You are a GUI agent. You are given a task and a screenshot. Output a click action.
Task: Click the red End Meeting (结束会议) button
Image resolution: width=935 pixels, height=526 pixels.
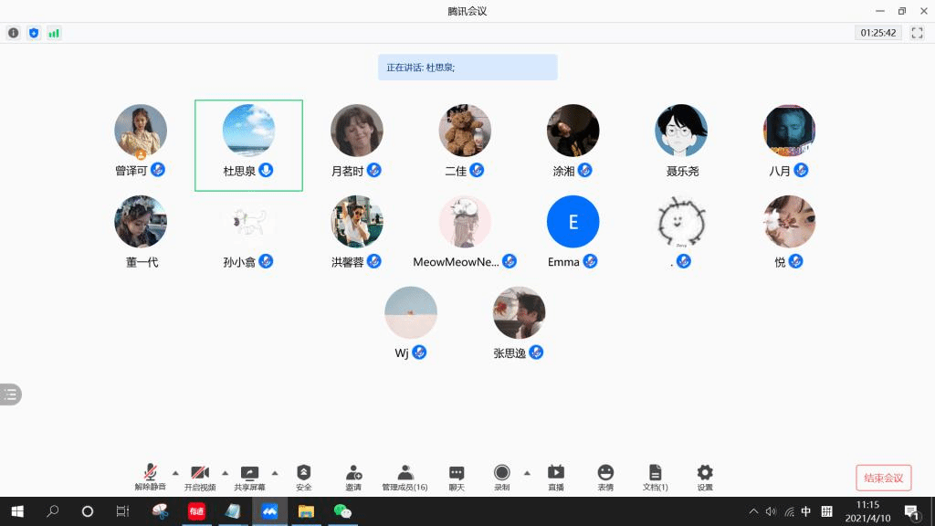(x=883, y=478)
